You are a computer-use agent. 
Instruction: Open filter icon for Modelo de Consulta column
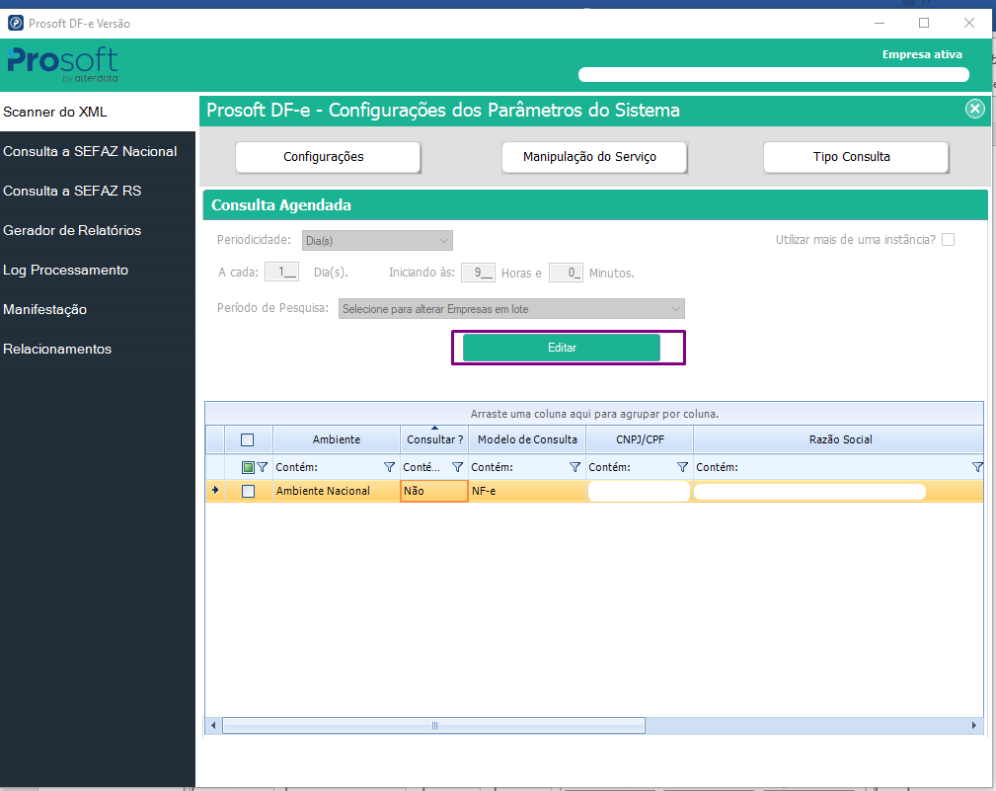[575, 467]
